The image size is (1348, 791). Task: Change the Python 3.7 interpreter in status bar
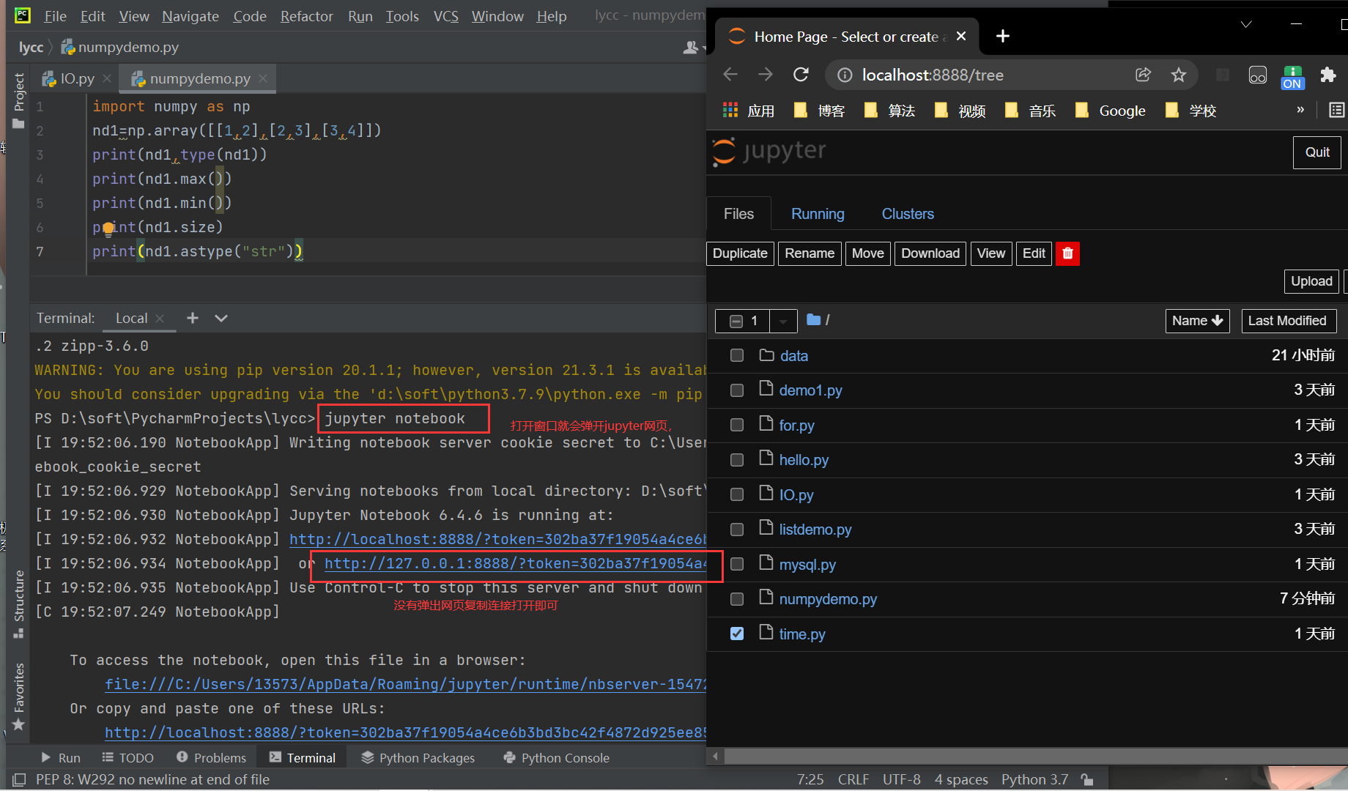(x=1034, y=779)
